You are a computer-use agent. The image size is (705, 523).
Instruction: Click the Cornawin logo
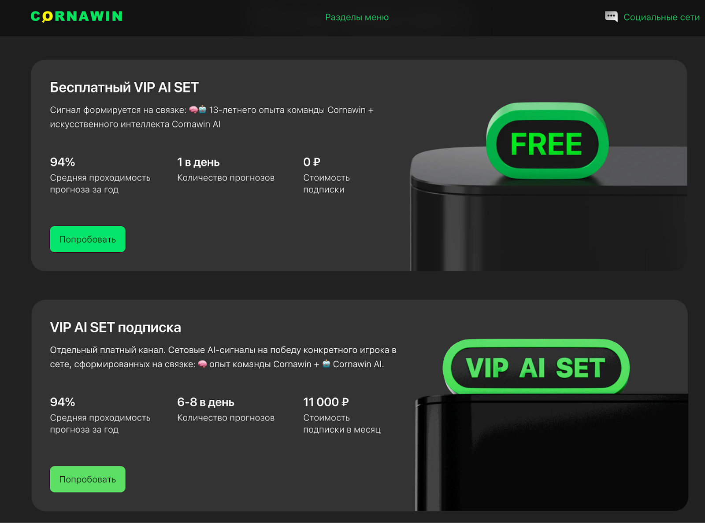coord(77,17)
